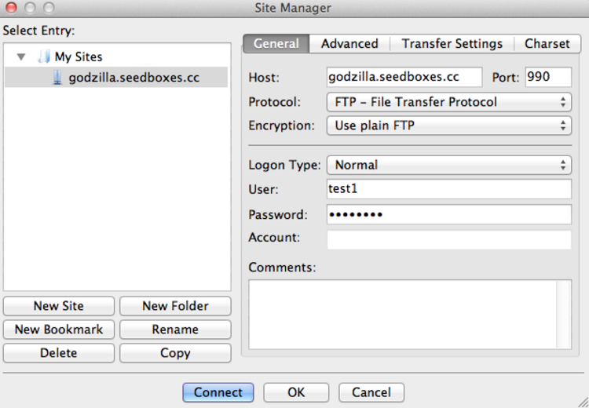The height and width of the screenshot is (408, 589).
Task: Open the Logon Type dropdown
Action: pyautogui.click(x=448, y=165)
